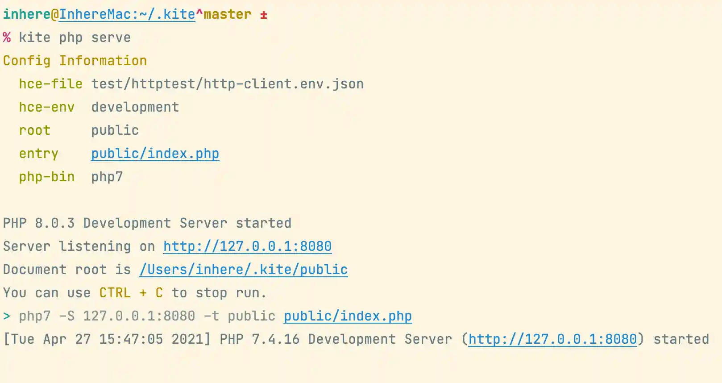722x383 pixels.
Task: Click the 'master' branch name in prompt
Action: click(228, 14)
